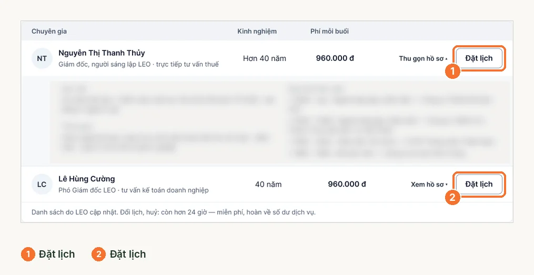Click orange badge 2 on second Đặt lịch
Screen dimensions: 534x275
pos(452,197)
